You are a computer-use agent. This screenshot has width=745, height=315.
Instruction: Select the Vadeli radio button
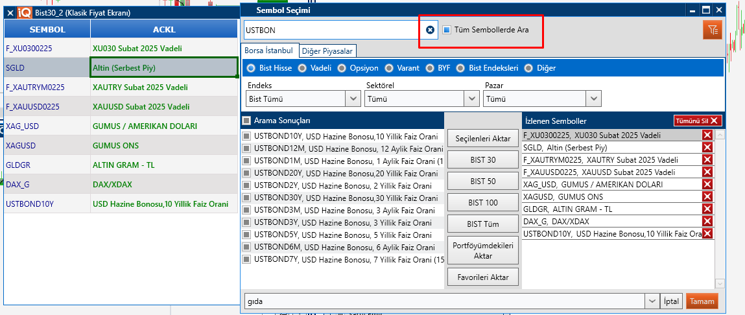[303, 68]
